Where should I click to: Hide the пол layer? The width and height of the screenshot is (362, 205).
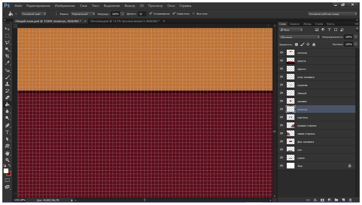coord(281,150)
